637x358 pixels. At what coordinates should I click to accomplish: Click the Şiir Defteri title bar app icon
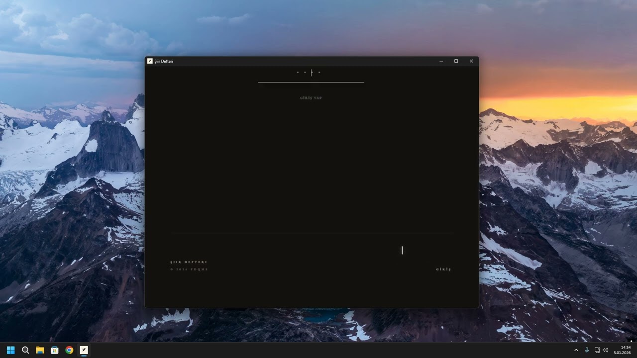(x=150, y=61)
